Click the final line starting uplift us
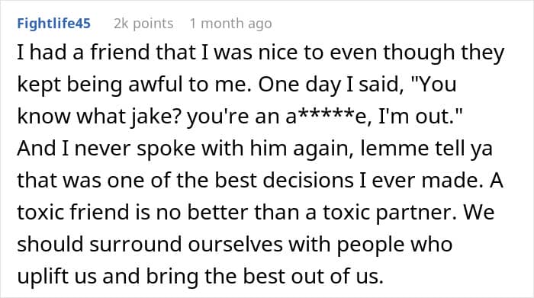This screenshot has height=298, width=534. tap(200, 277)
